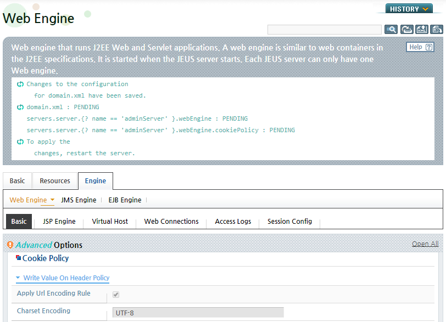Screen dimensions: 446x322
Task: Click the Help button
Action: (420, 47)
